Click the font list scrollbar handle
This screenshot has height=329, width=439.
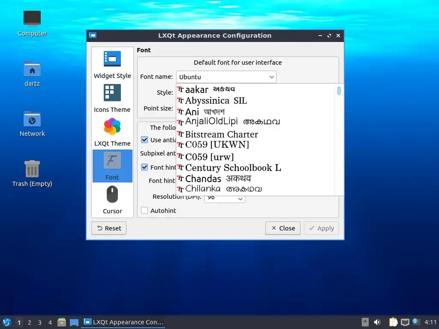(339, 91)
